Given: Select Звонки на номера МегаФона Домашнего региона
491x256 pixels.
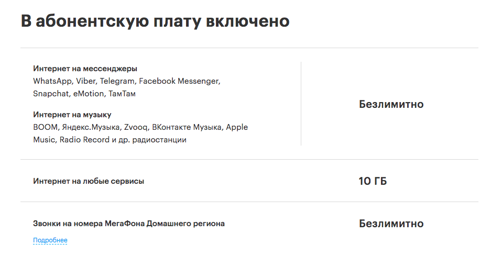Looking at the screenshot, I should tap(129, 224).
